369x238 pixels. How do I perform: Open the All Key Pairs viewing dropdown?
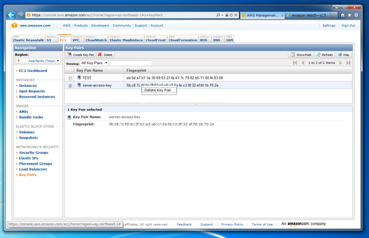click(x=94, y=63)
